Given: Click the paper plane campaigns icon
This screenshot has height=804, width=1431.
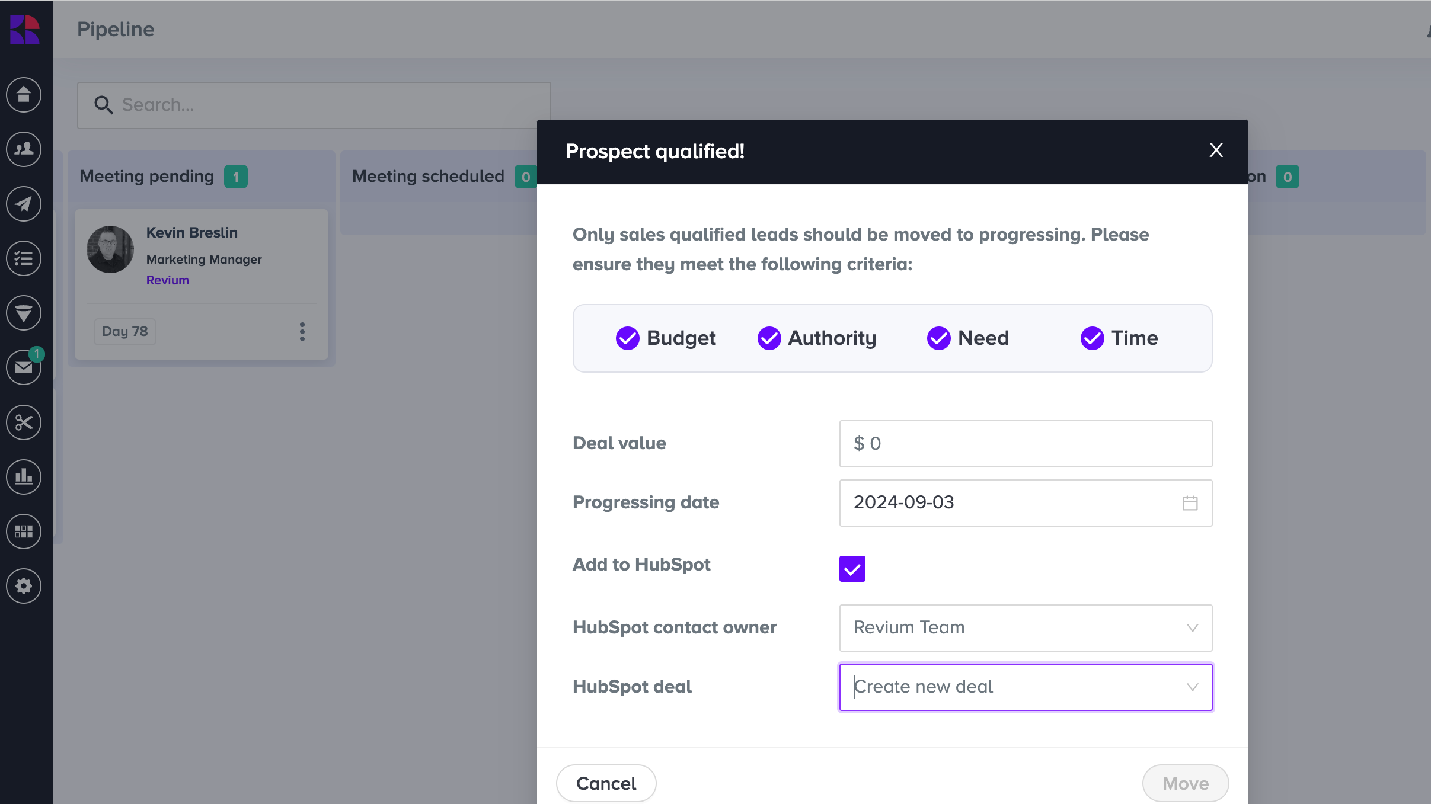Looking at the screenshot, I should pos(24,204).
